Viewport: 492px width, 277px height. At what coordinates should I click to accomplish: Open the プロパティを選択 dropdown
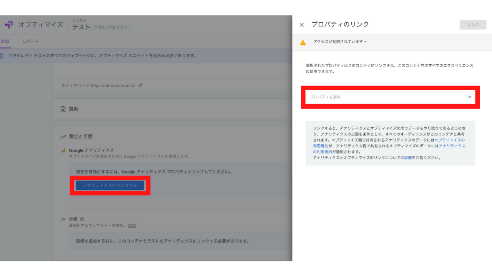pyautogui.click(x=390, y=97)
